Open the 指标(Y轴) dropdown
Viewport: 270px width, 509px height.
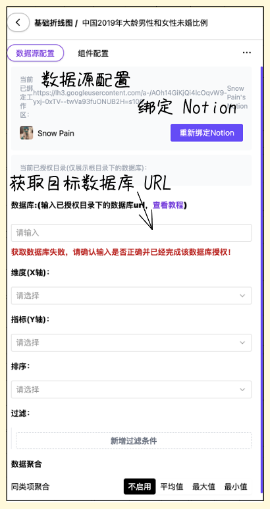pos(132,342)
